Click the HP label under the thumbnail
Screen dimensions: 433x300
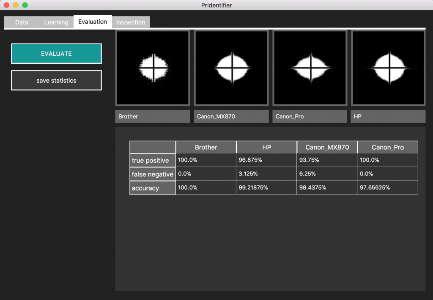pyautogui.click(x=388, y=116)
